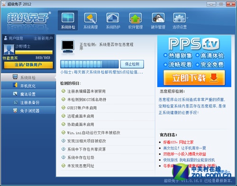The width and height of the screenshot is (237, 186).
Task: Select 系统体检 in the sidebar
Action: pyautogui.click(x=28, y=78)
